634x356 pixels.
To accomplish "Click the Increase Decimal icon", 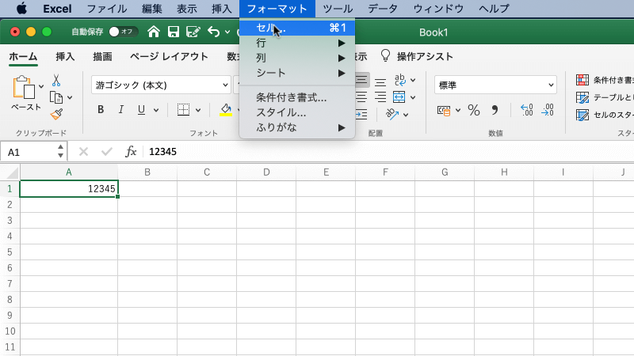I will click(526, 110).
